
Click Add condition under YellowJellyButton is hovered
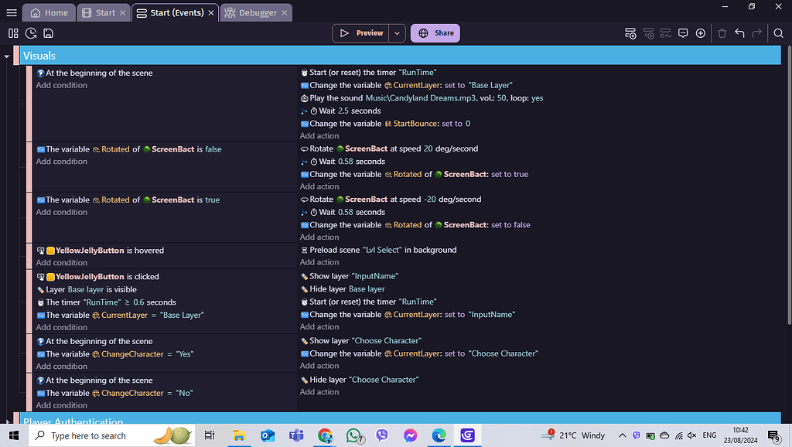coord(62,263)
